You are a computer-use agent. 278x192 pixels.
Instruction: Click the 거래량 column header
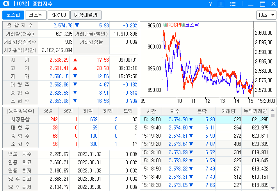(228, 111)
